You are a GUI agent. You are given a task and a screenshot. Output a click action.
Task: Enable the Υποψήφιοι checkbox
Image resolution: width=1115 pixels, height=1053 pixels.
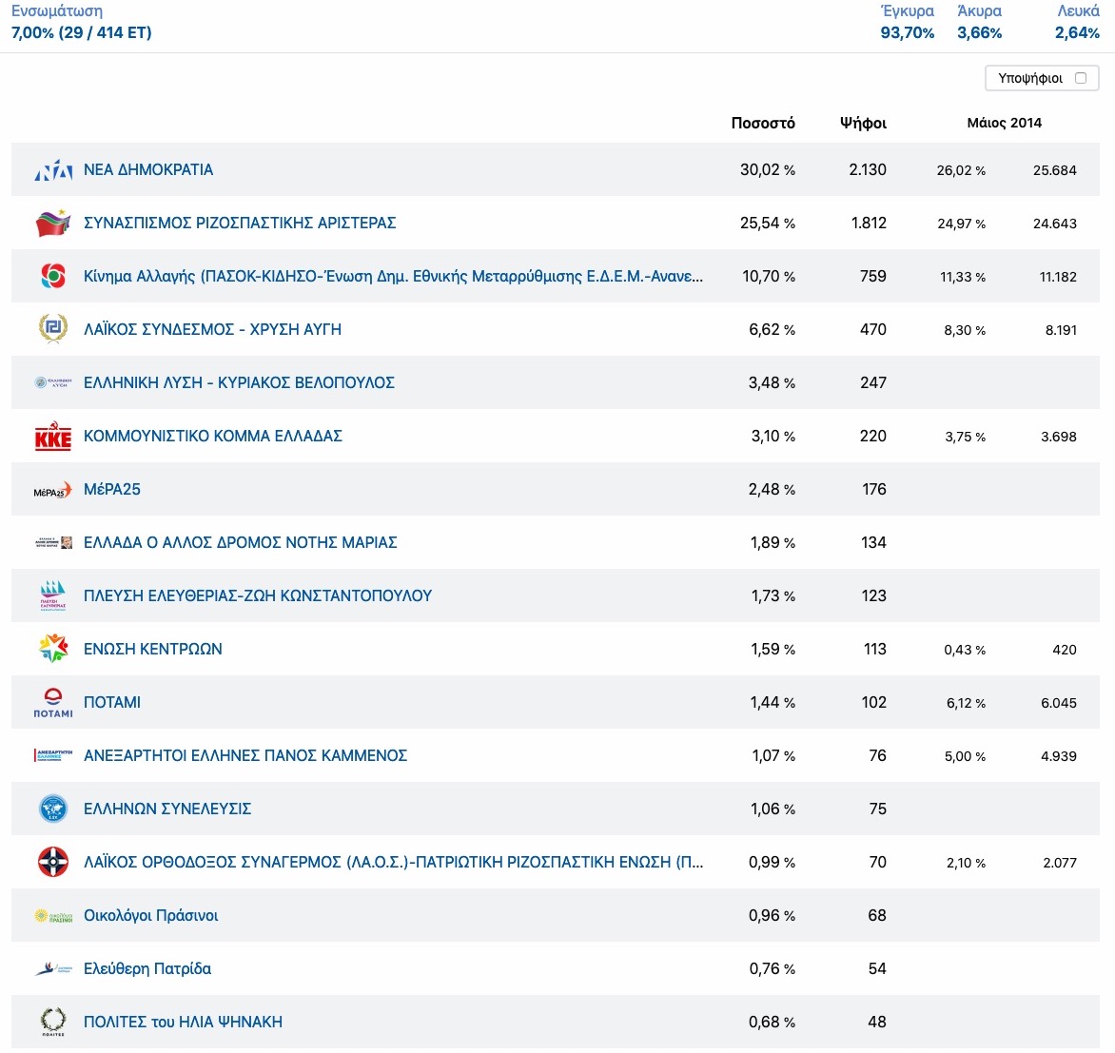(x=1081, y=78)
